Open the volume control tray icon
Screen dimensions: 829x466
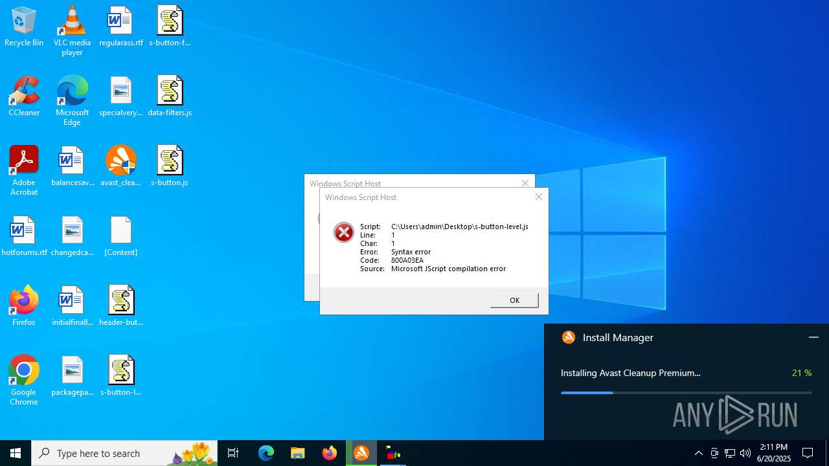(745, 453)
